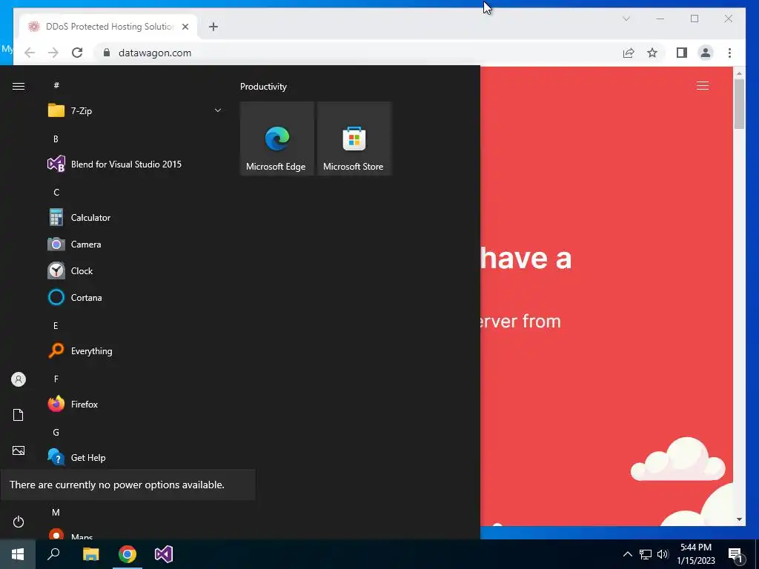
Task: Switch to Chrome on the taskbar
Action: click(x=127, y=554)
